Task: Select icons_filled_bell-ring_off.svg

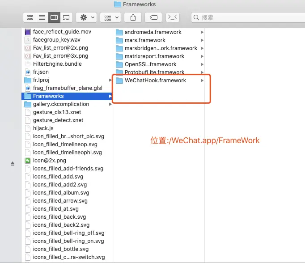Action: tap(68, 233)
